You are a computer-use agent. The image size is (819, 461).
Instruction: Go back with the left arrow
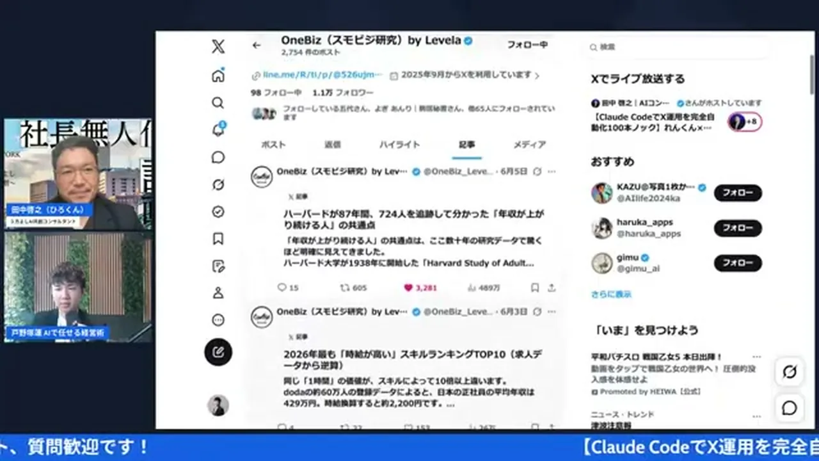point(257,45)
